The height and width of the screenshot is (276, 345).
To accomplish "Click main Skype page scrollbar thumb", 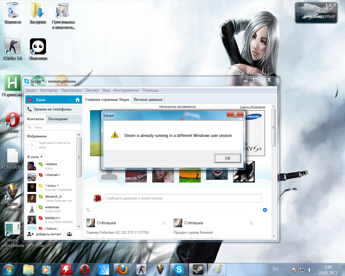I will click(x=274, y=127).
